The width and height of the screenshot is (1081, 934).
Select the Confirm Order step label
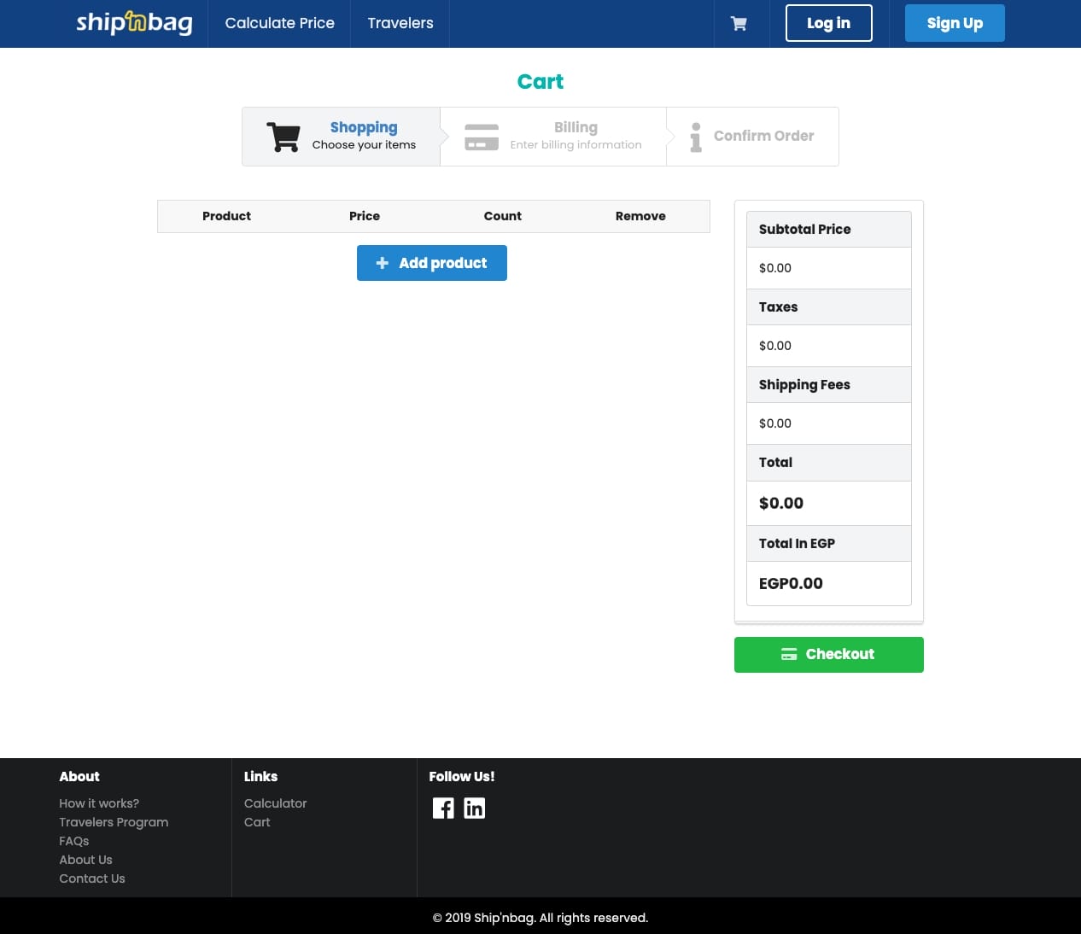tap(763, 136)
